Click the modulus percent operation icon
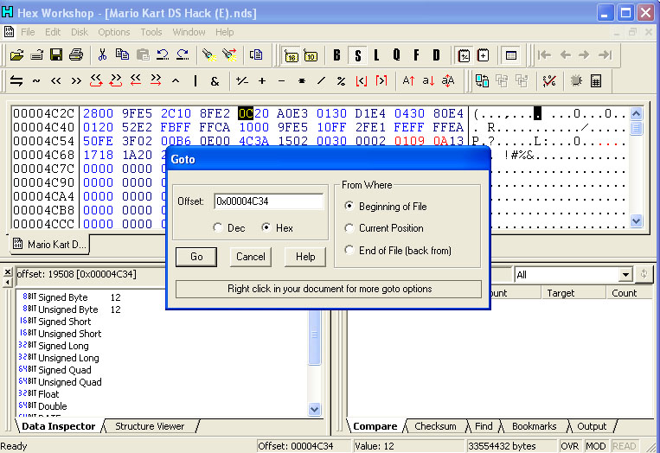Image resolution: width=660 pixels, height=453 pixels. (341, 80)
